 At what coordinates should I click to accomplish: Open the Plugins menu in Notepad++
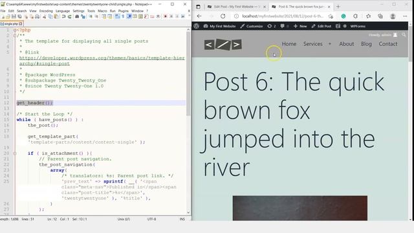[x=124, y=11]
